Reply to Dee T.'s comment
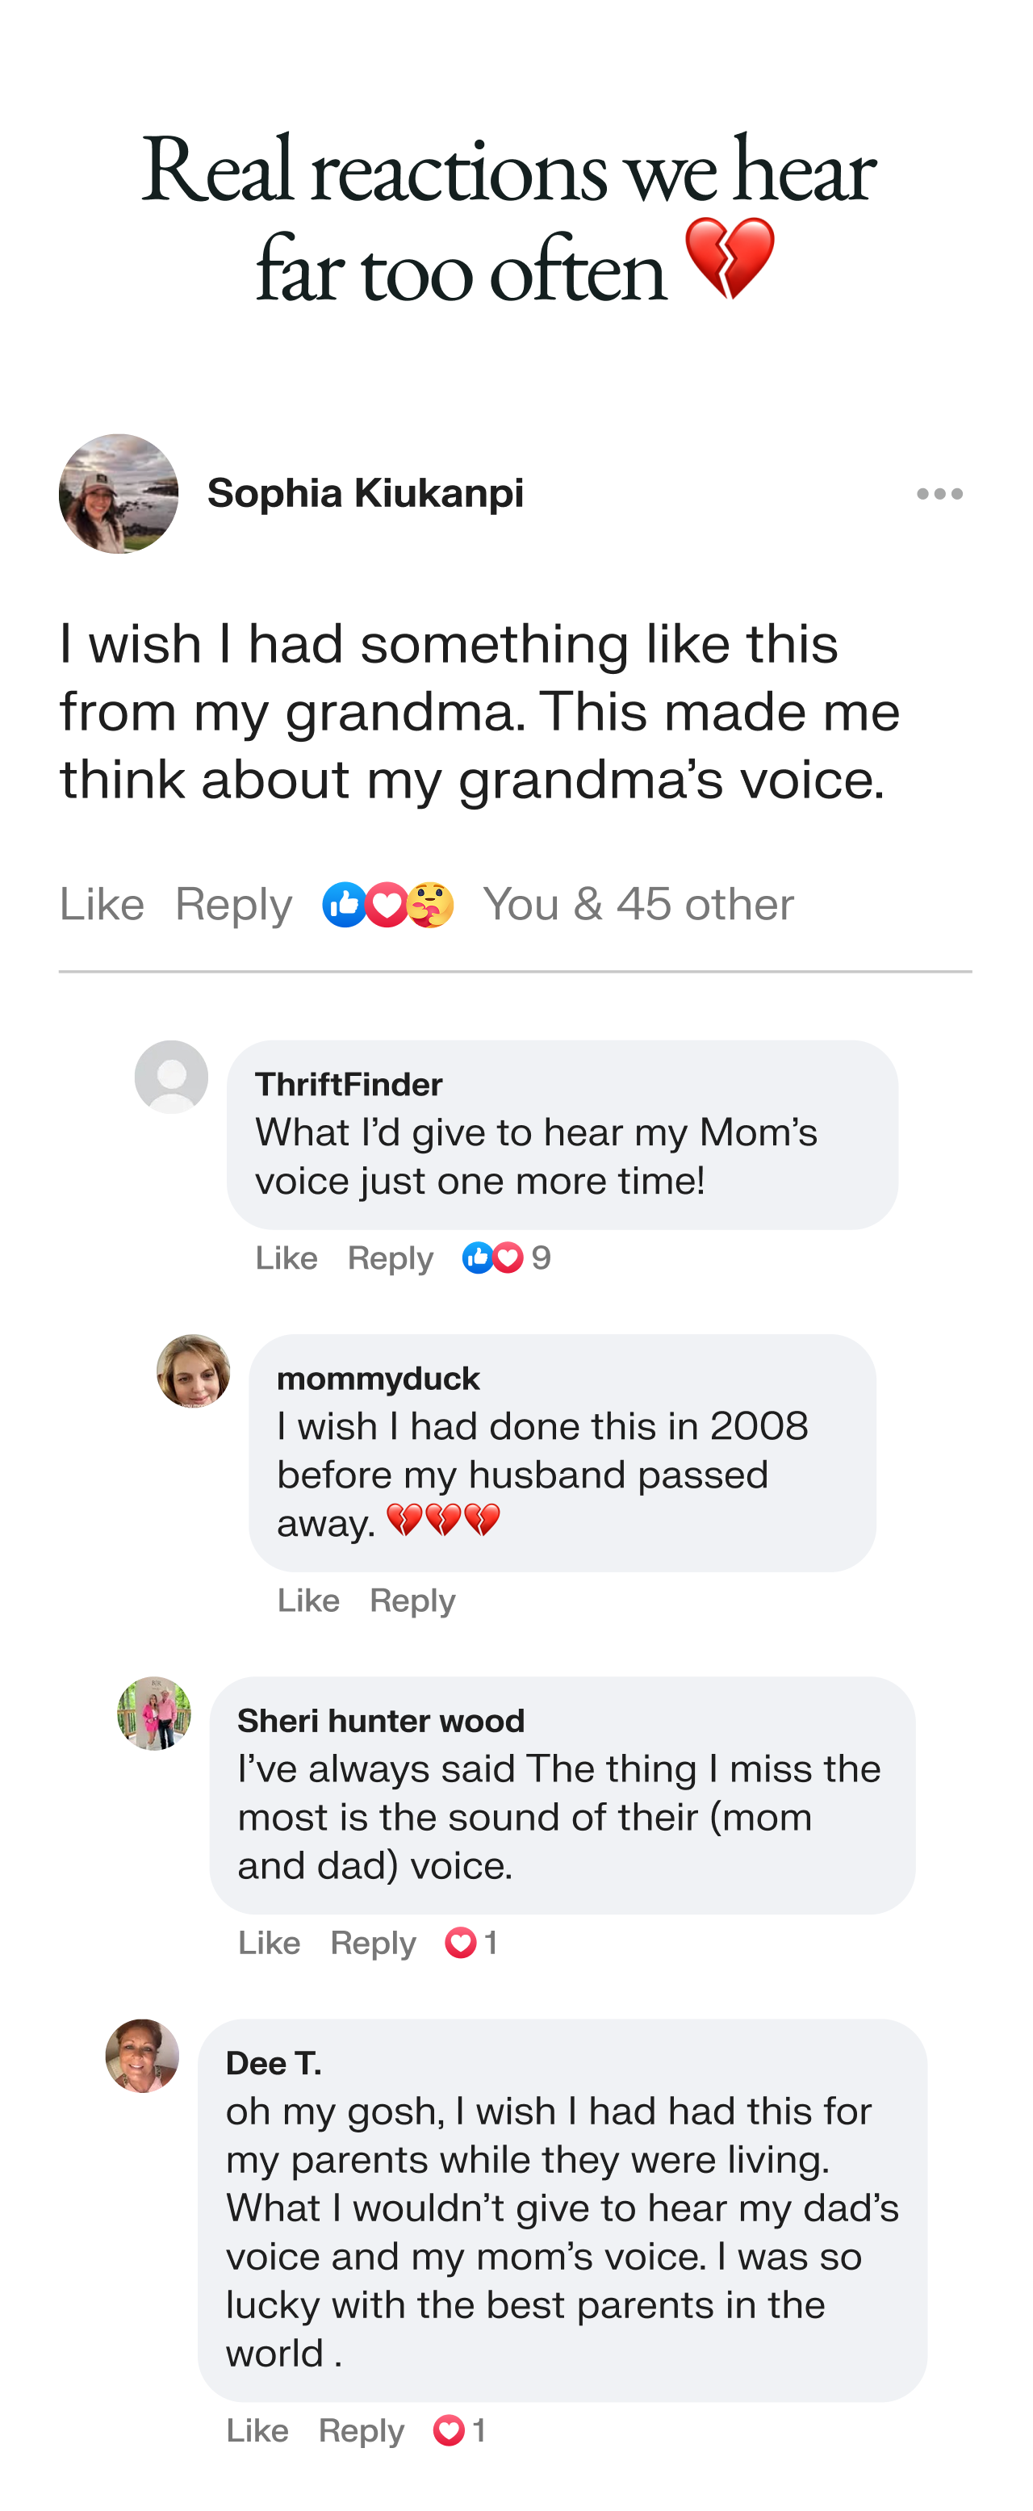This screenshot has height=2511, width=1033. [361, 2431]
